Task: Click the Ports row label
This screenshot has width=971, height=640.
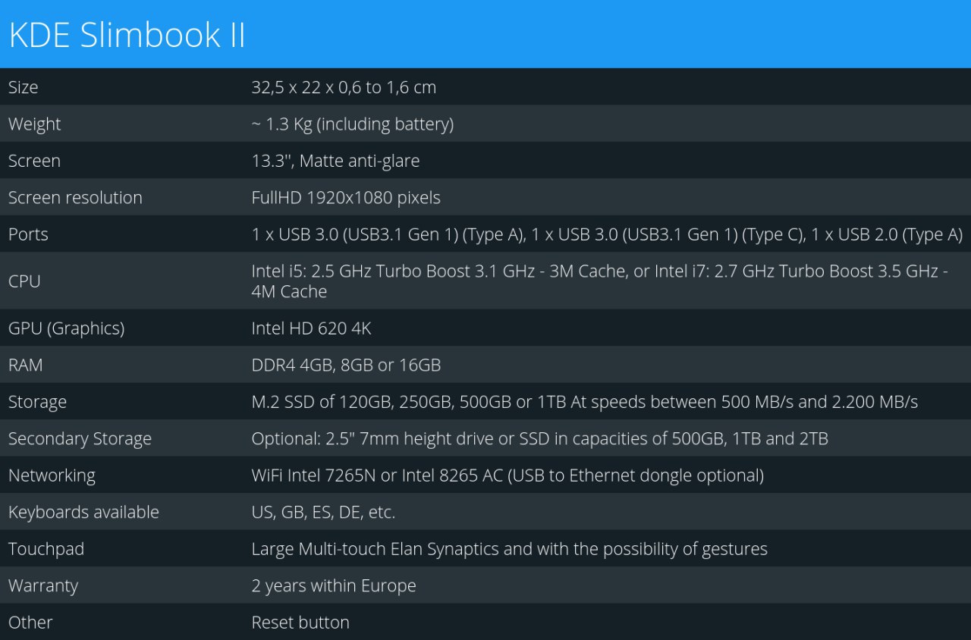Action: click(28, 234)
